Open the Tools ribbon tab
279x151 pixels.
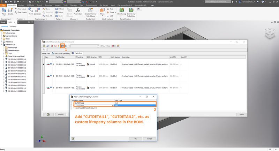(66, 5)
